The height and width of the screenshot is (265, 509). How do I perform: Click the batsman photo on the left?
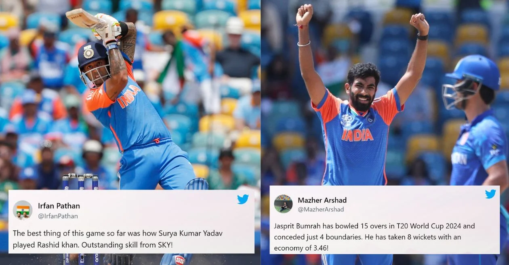(x=130, y=95)
